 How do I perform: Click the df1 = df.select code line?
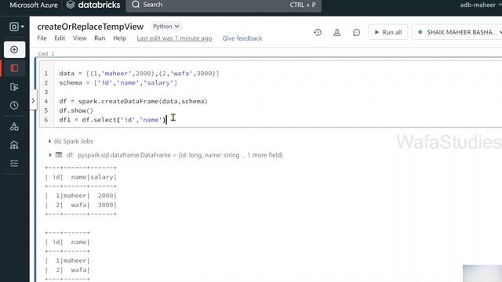click(x=112, y=120)
